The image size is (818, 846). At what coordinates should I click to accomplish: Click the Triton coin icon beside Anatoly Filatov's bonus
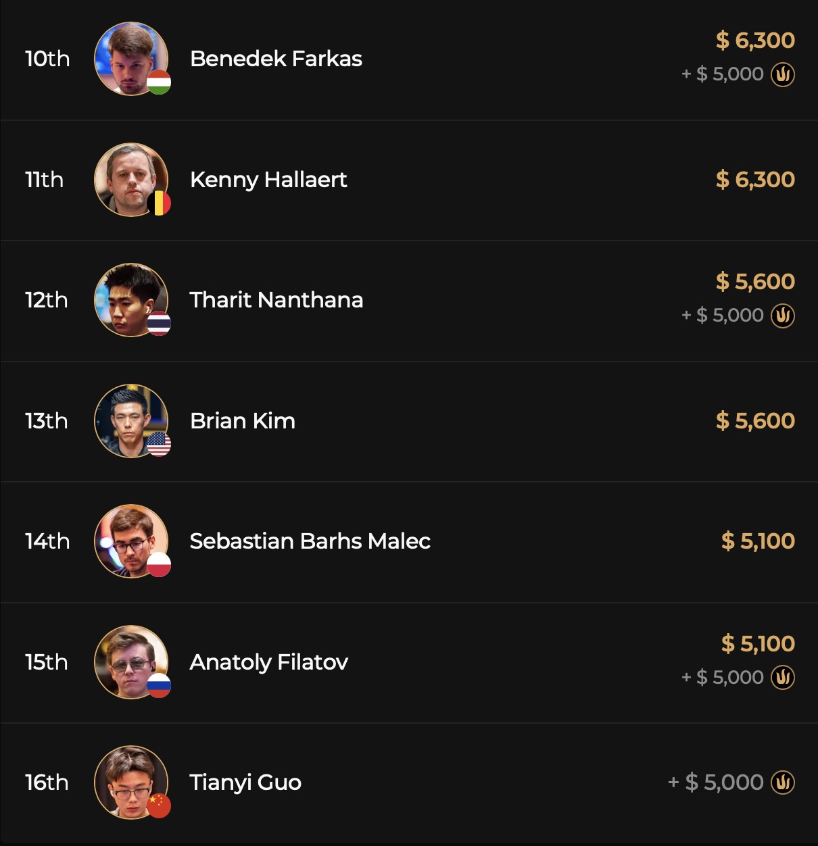[783, 677]
